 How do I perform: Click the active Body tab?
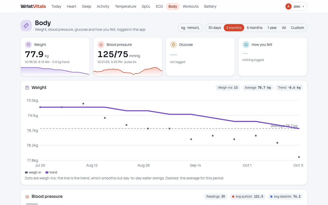point(173,6)
